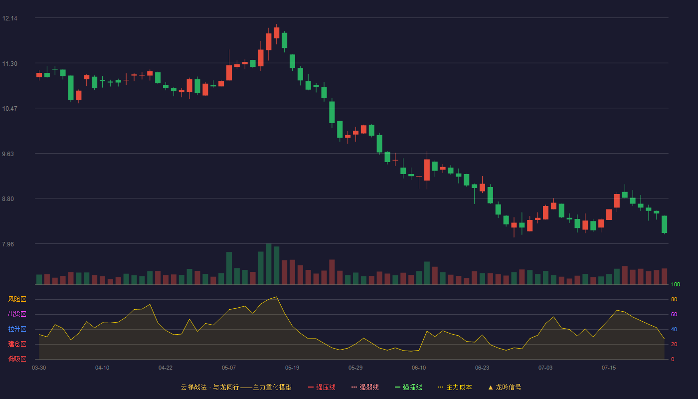Image resolution: width=698 pixels, height=399 pixels.
Task: Select the 07-15 date on the time axis
Action: point(609,368)
